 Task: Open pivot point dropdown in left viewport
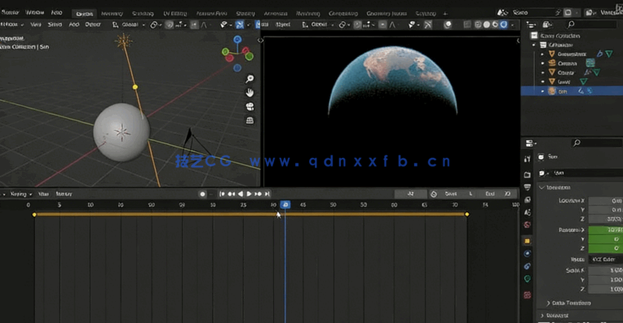(x=155, y=25)
